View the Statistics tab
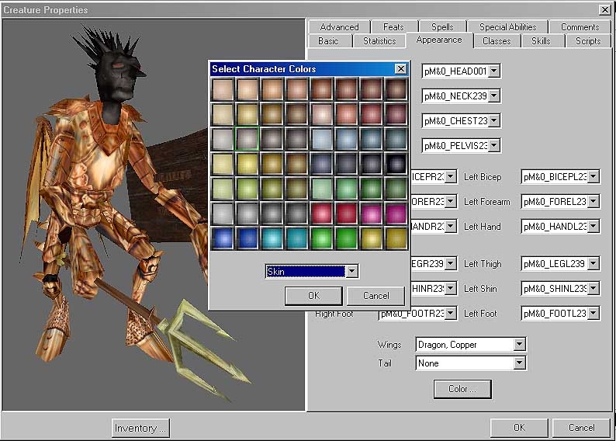 379,41
